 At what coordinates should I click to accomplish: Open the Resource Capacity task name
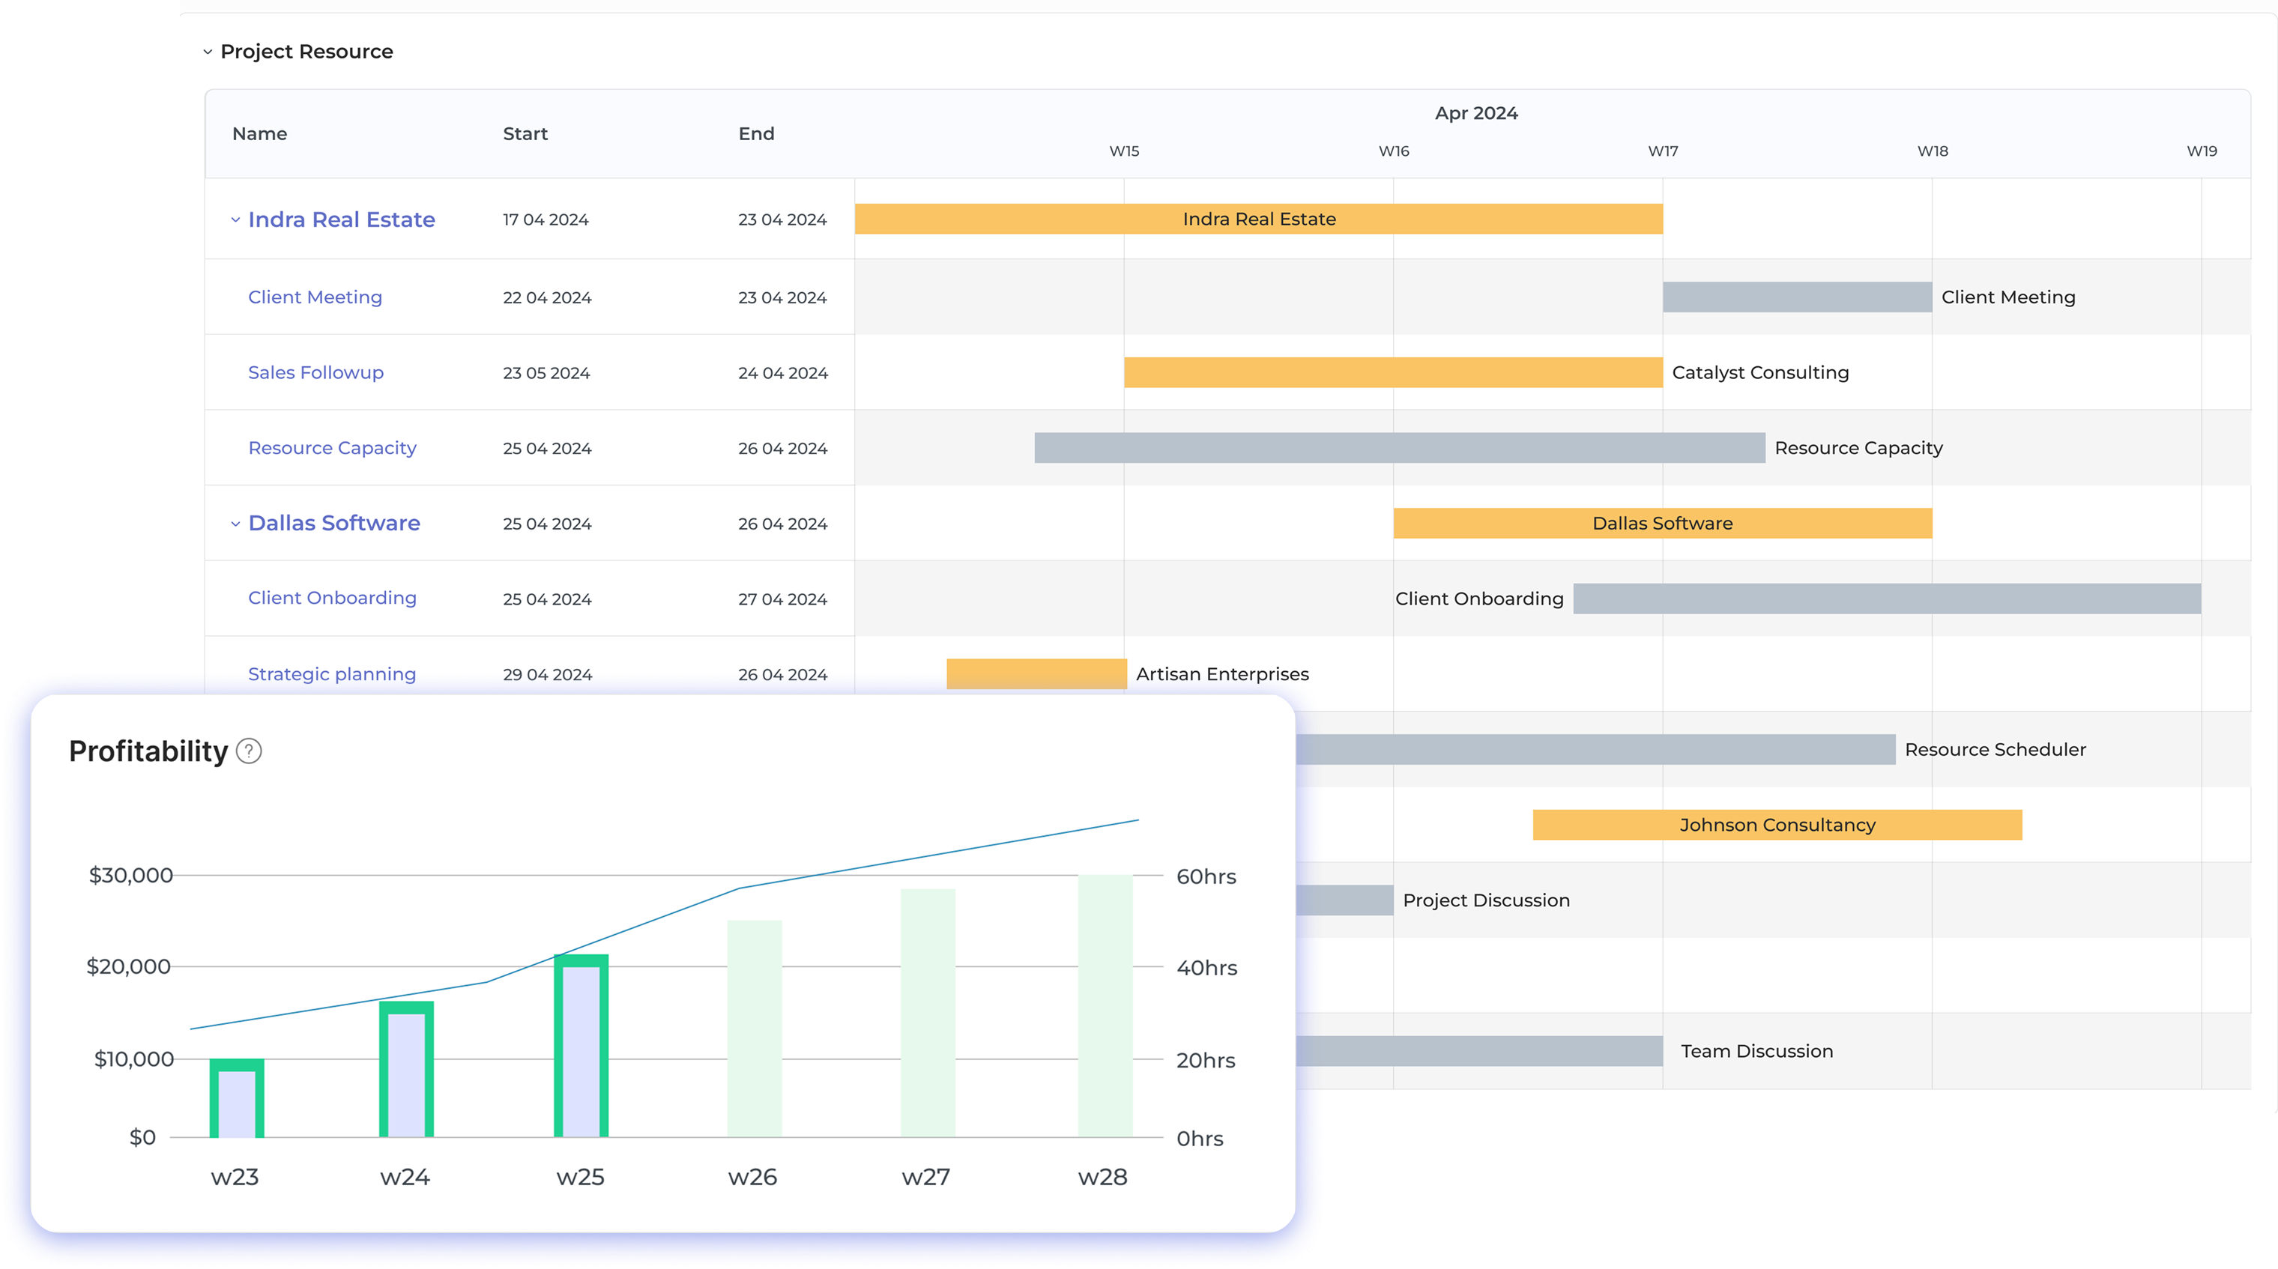332,449
